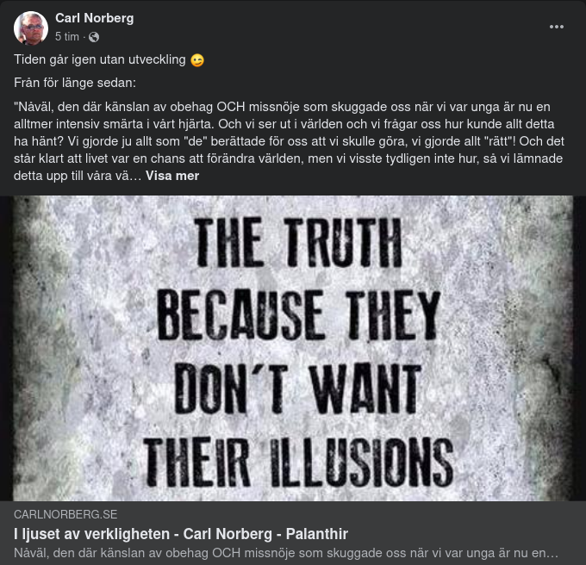Click the CARLNORBERG.SE domain label

[65, 514]
